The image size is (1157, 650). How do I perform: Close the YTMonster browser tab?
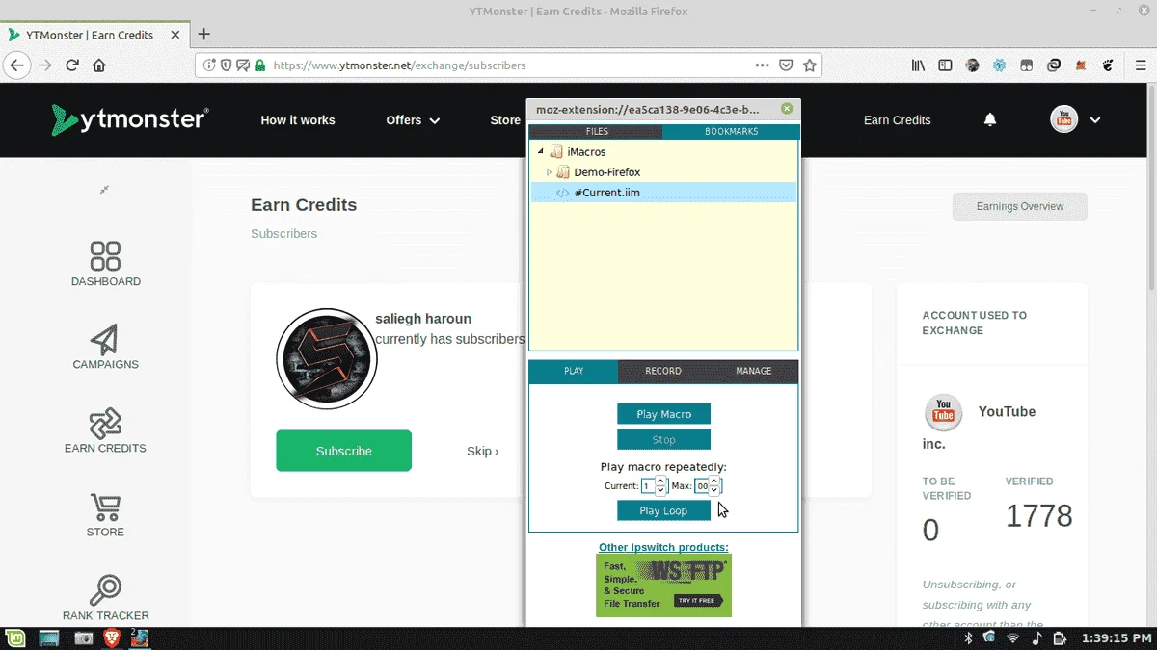coord(175,35)
